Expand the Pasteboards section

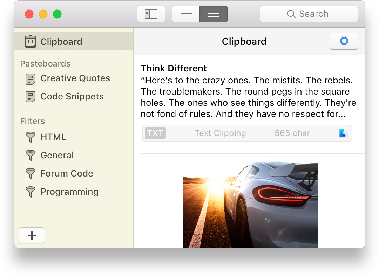pyautogui.click(x=45, y=64)
